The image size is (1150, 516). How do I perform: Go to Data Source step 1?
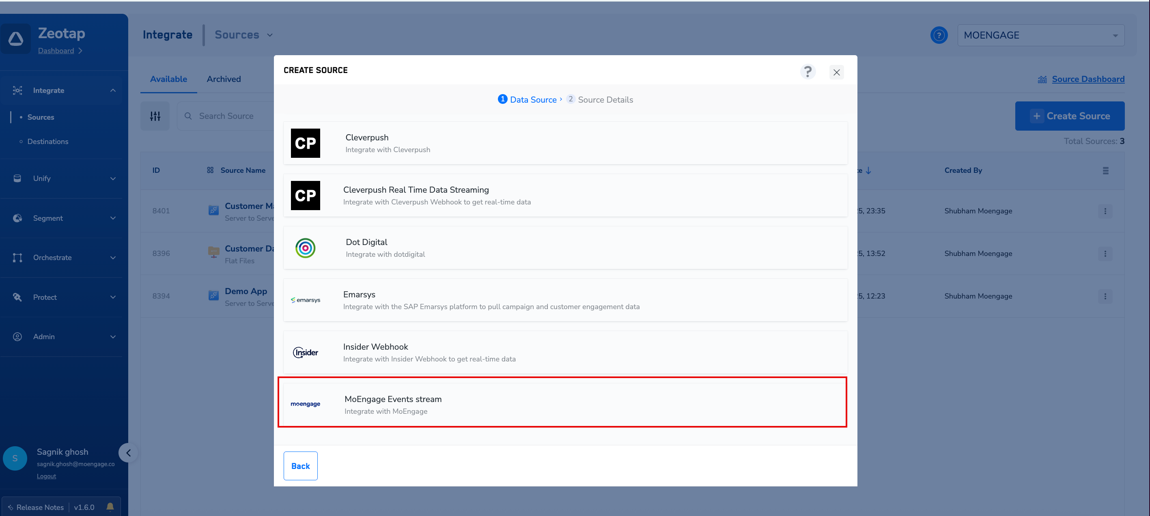pos(527,99)
